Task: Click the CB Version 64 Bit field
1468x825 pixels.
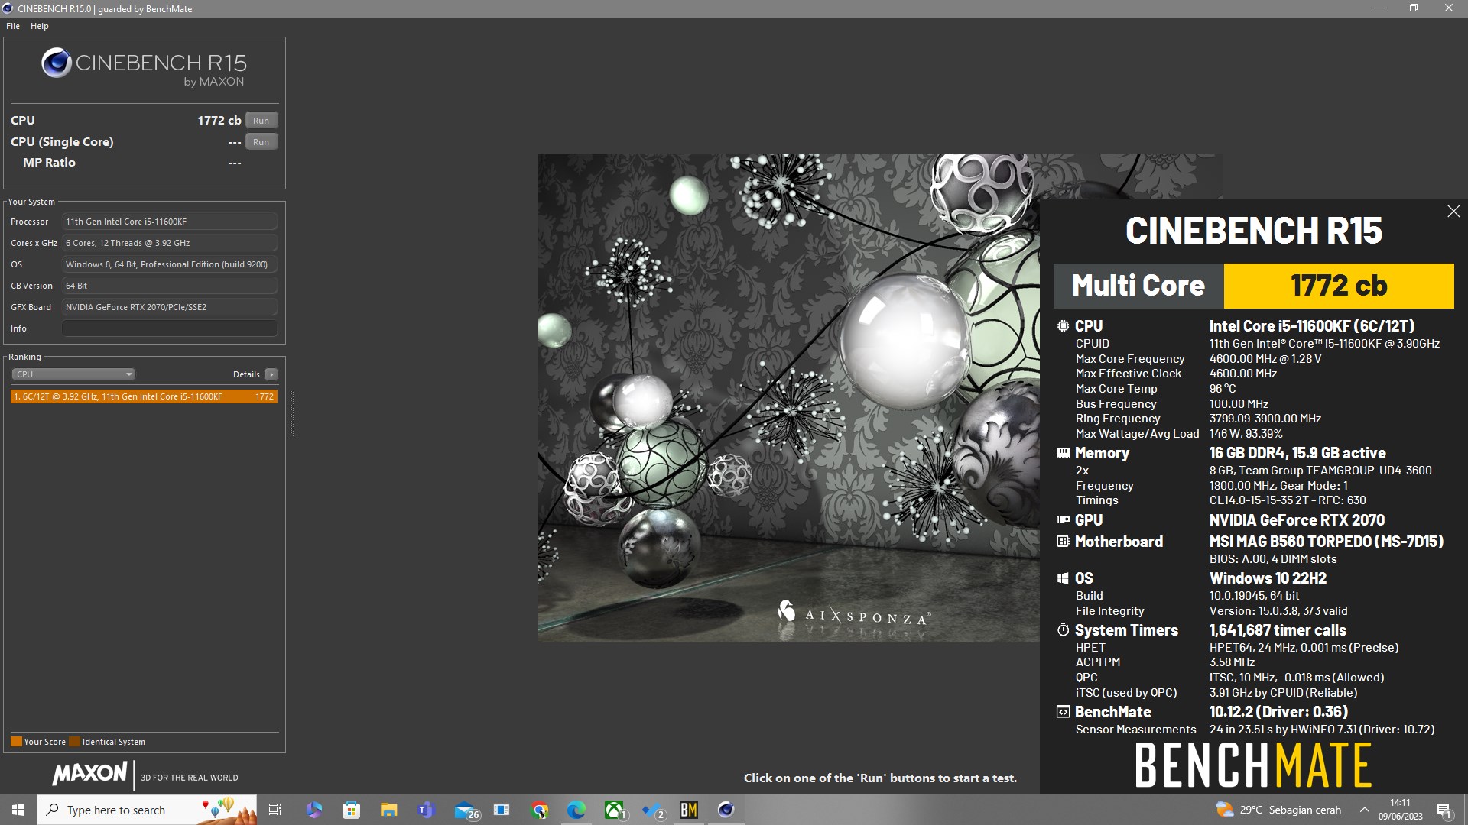Action: 170,286
